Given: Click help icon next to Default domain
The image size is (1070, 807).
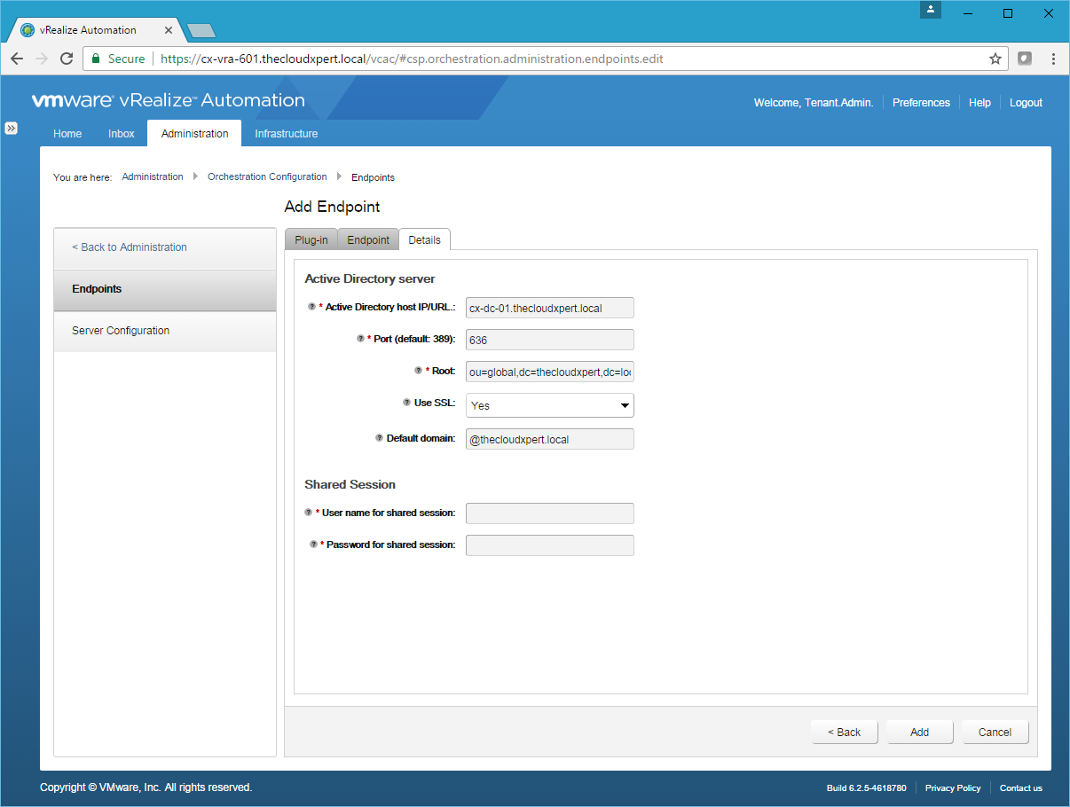Looking at the screenshot, I should 379,438.
